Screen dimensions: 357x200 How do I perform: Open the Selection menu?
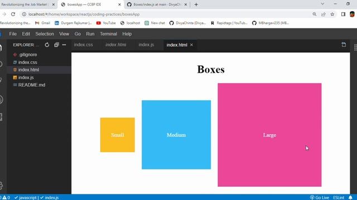tap(45, 34)
